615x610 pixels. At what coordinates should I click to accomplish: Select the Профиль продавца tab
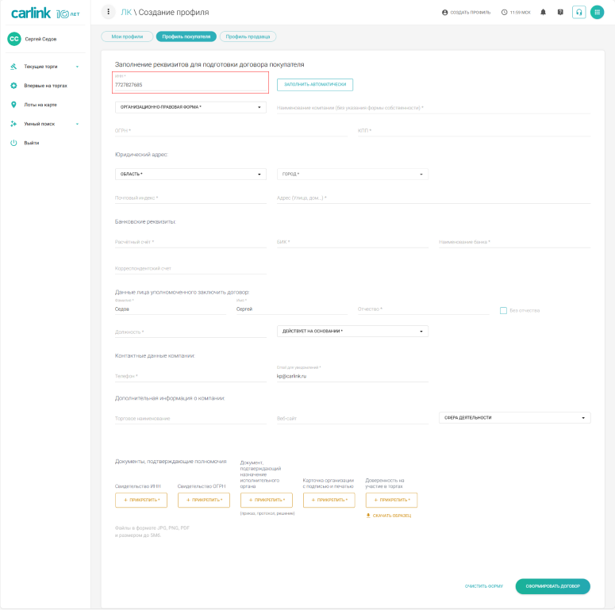click(248, 36)
